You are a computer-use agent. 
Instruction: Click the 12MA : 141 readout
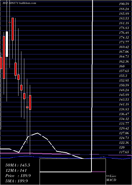tap(16, 170)
